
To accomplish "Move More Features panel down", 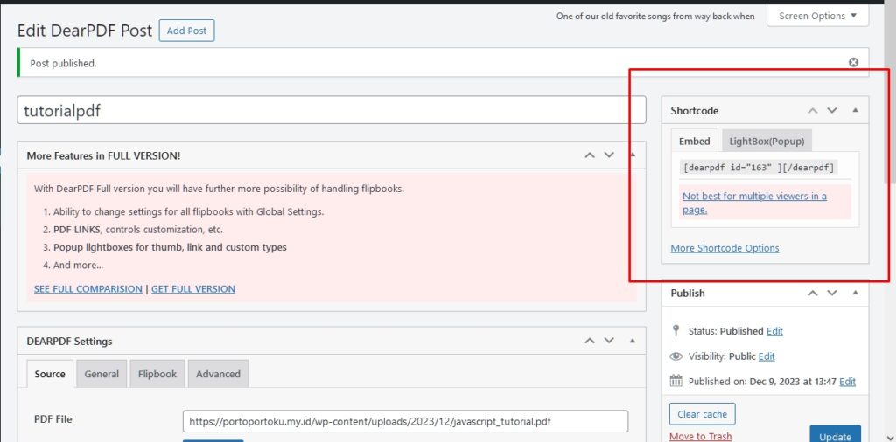I will pos(609,155).
